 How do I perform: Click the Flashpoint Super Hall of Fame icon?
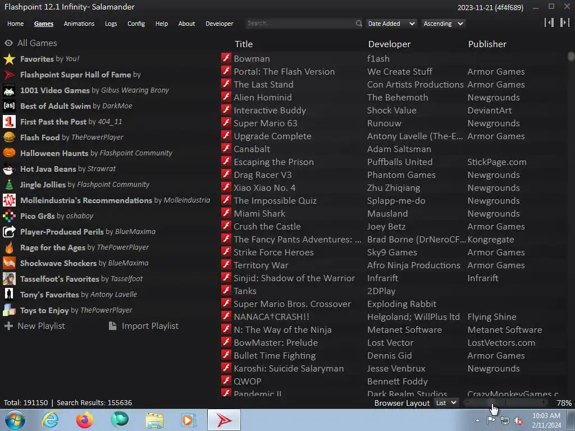[x=9, y=75]
